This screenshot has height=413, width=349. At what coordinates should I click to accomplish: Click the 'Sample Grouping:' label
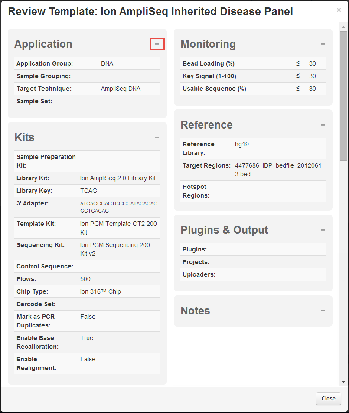44,76
